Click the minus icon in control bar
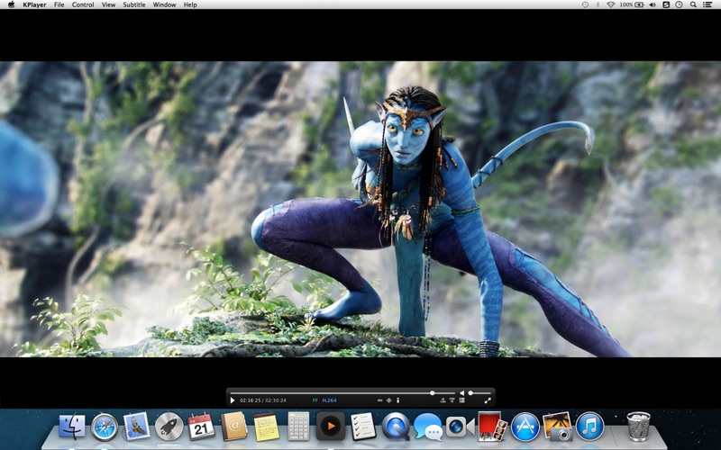The height and width of the screenshot is (450, 721). click(379, 400)
